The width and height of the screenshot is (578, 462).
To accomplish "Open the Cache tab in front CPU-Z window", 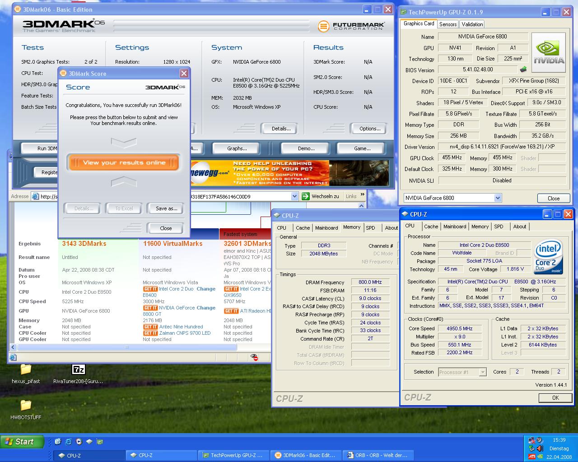I will point(431,226).
